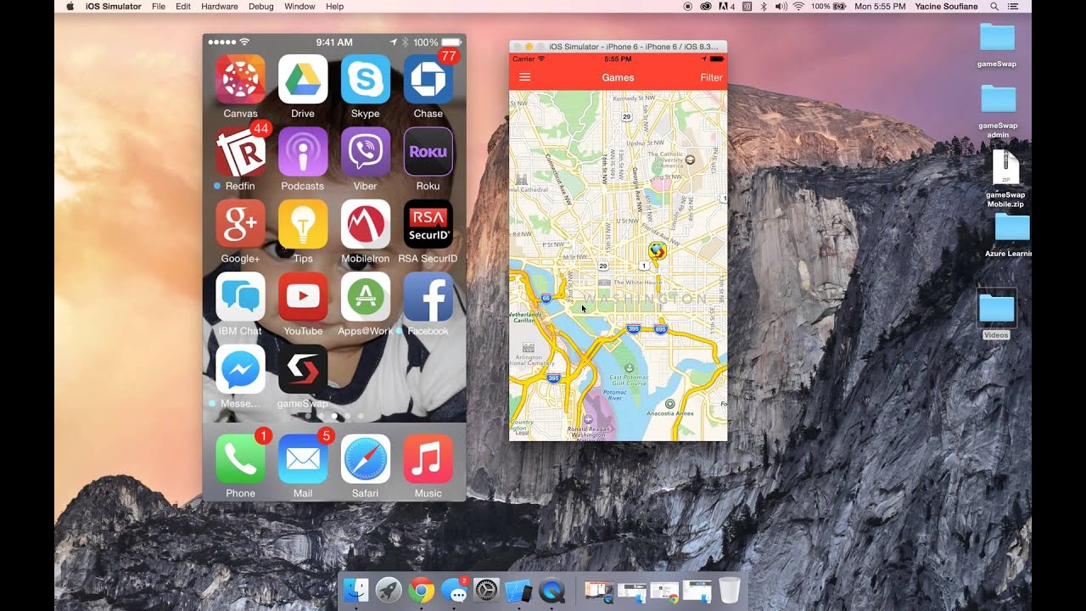Open hamburger menu in Games app

point(525,77)
